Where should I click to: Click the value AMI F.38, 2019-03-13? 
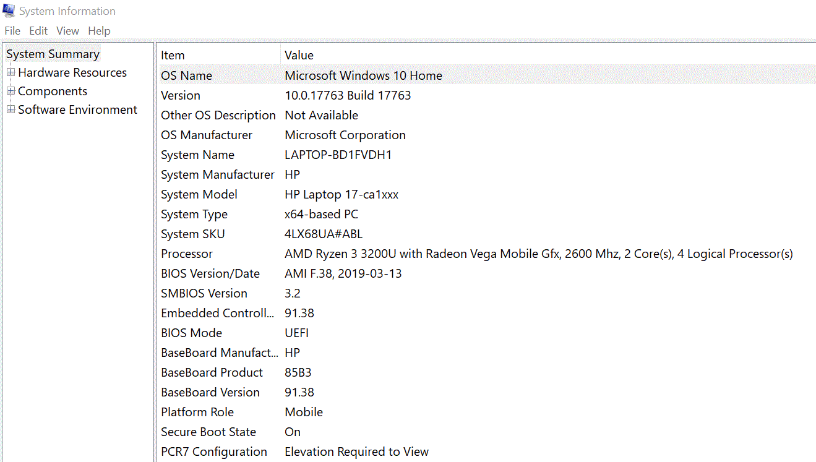pos(343,273)
